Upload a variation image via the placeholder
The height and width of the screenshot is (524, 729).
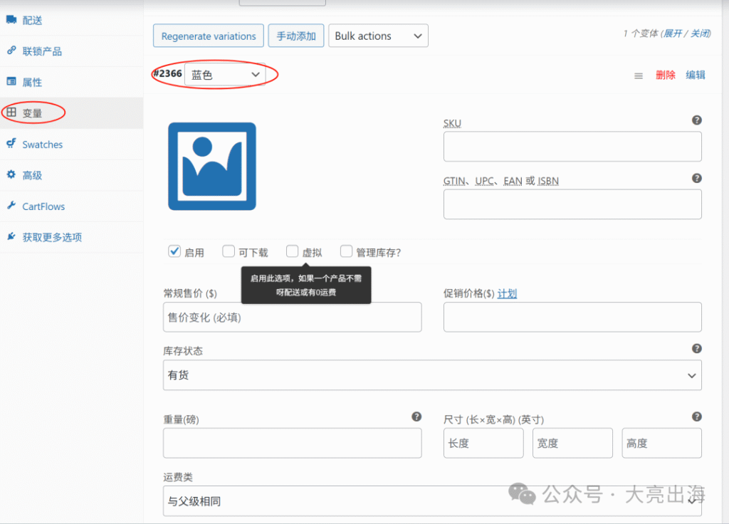click(212, 167)
